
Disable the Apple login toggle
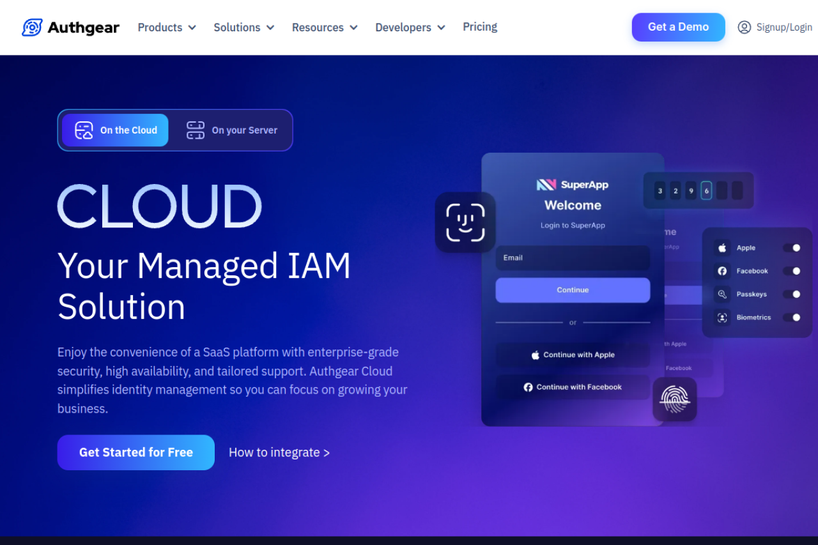click(x=795, y=247)
